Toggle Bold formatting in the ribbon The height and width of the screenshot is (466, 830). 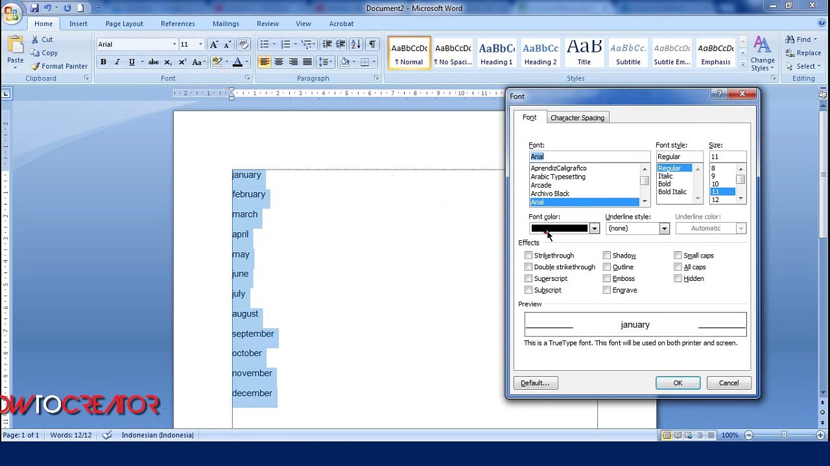(103, 62)
